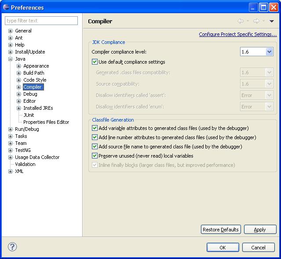Select the Run/Debug preferences label

tap(27, 129)
